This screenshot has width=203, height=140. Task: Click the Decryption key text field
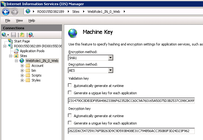pyautogui.click(x=131, y=131)
